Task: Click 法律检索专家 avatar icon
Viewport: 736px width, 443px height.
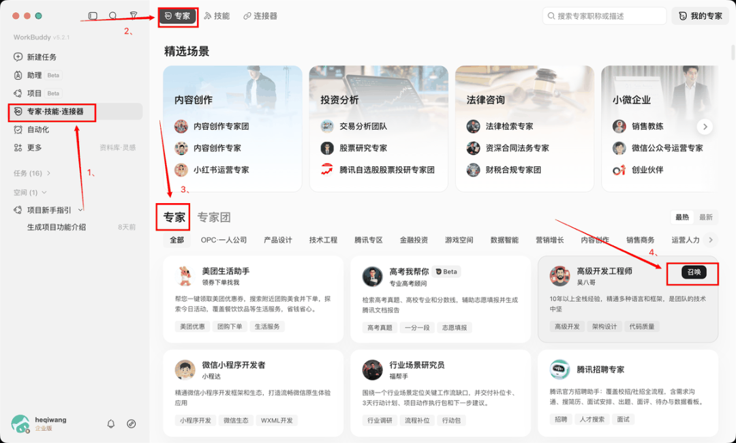Action: tap(473, 126)
